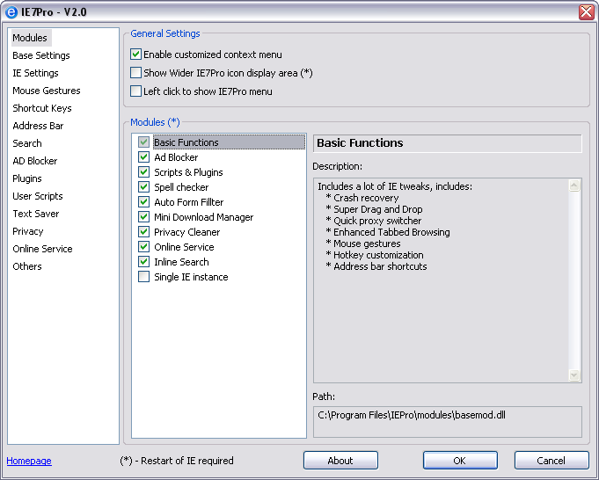This screenshot has width=599, height=480.
Task: Click the grayed Basic Functions checkbox
Action: click(x=143, y=142)
